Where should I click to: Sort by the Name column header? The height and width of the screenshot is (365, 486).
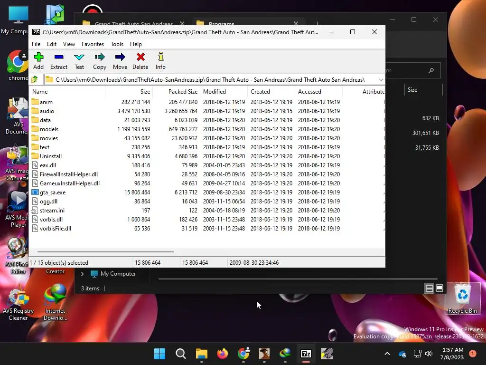(67, 92)
